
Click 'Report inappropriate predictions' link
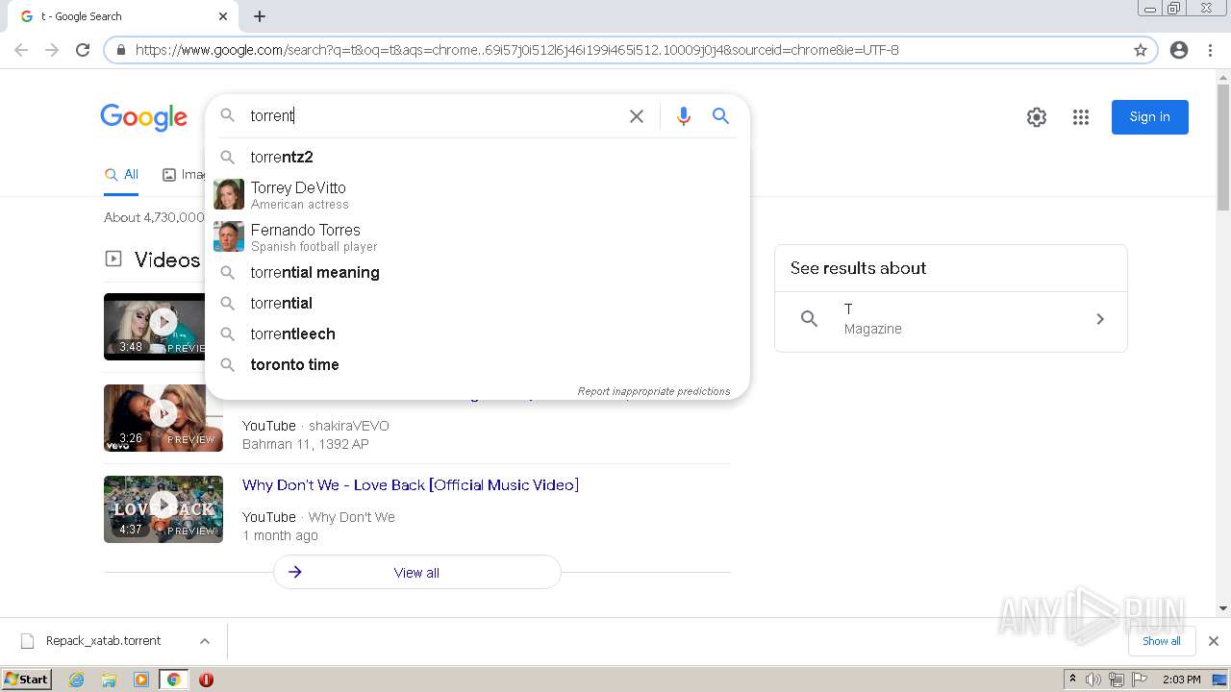pos(654,391)
